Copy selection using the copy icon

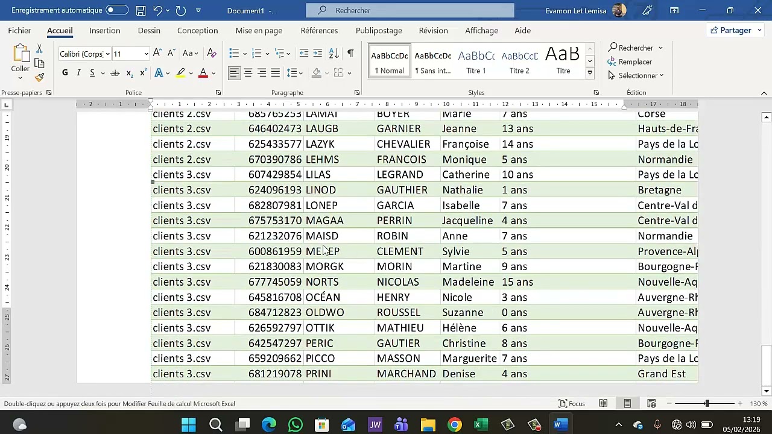[39, 63]
